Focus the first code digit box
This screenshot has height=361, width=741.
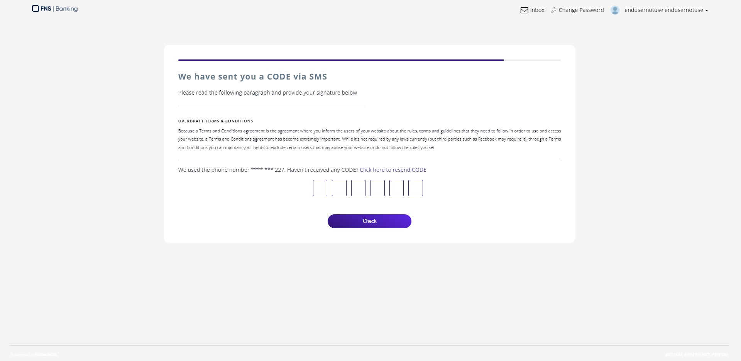click(x=320, y=188)
